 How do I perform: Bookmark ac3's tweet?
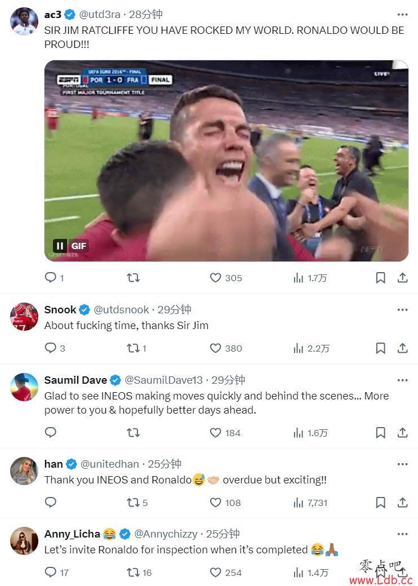pyautogui.click(x=380, y=278)
